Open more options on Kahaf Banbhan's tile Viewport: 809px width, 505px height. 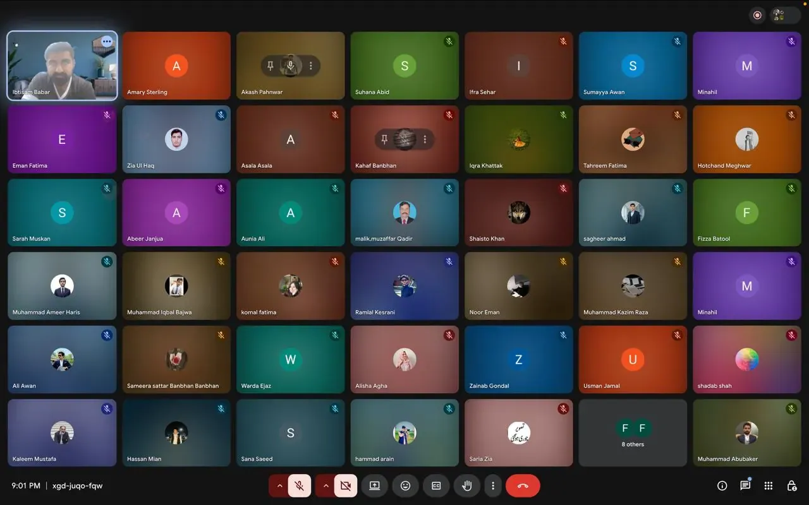pos(425,139)
